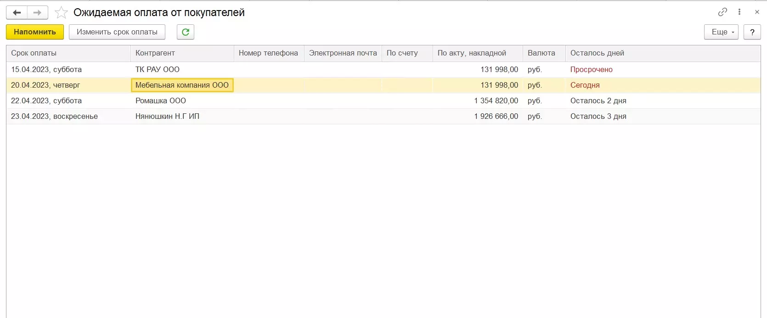This screenshot has width=767, height=318.
Task: Click the back navigation arrow
Action: (x=17, y=12)
